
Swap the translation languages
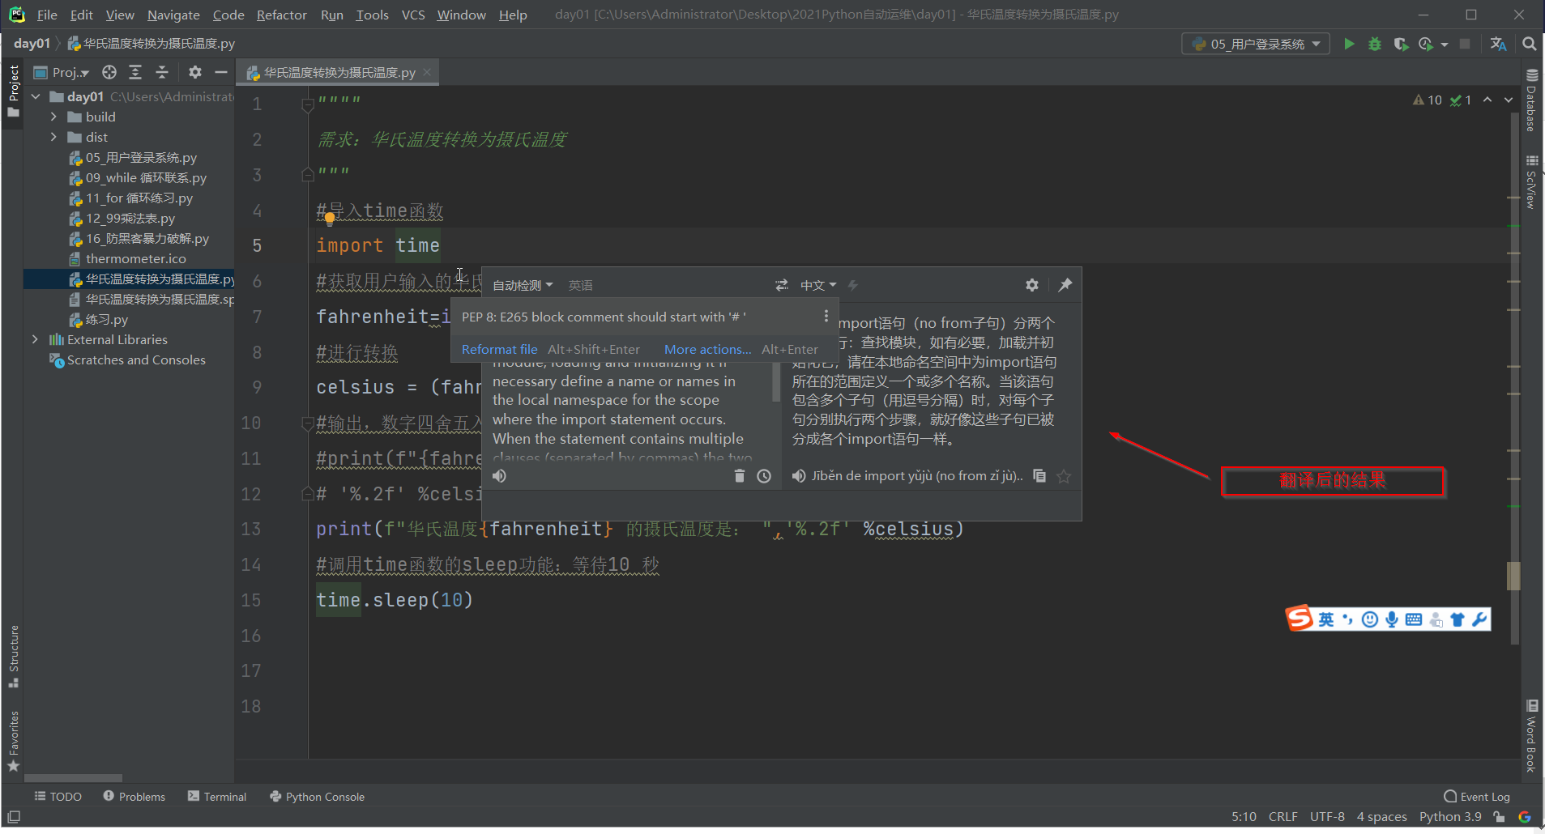(x=780, y=285)
